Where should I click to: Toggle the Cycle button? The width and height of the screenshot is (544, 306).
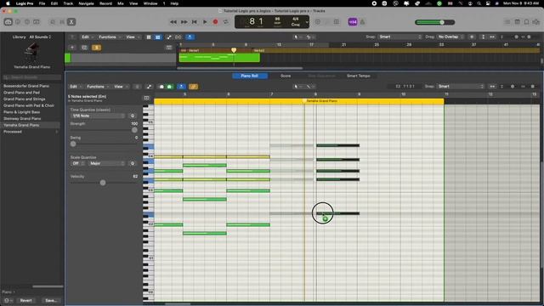226,22
